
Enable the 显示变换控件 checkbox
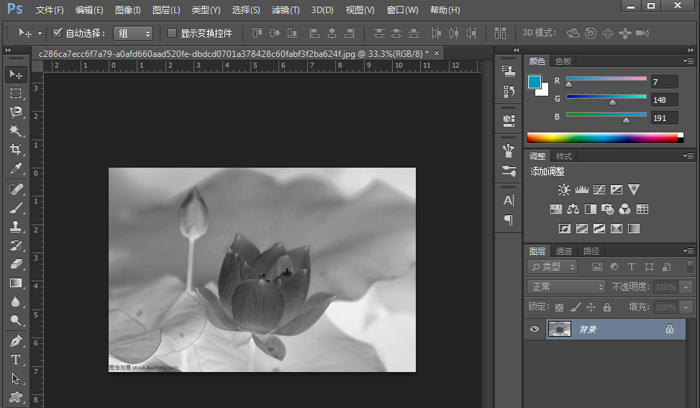point(172,33)
